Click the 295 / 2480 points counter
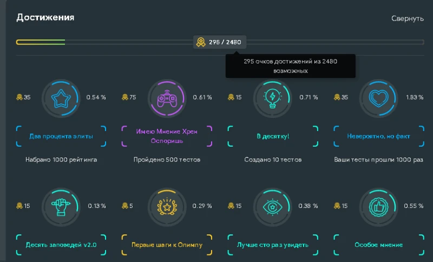The height and width of the screenshot is (262, 433). coord(220,42)
